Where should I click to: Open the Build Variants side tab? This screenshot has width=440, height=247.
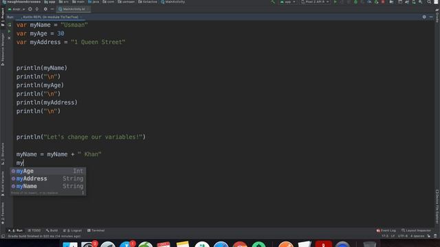point(3,183)
